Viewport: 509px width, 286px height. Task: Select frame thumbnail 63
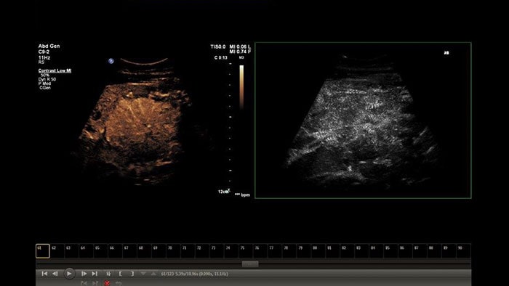pyautogui.click(x=72, y=251)
